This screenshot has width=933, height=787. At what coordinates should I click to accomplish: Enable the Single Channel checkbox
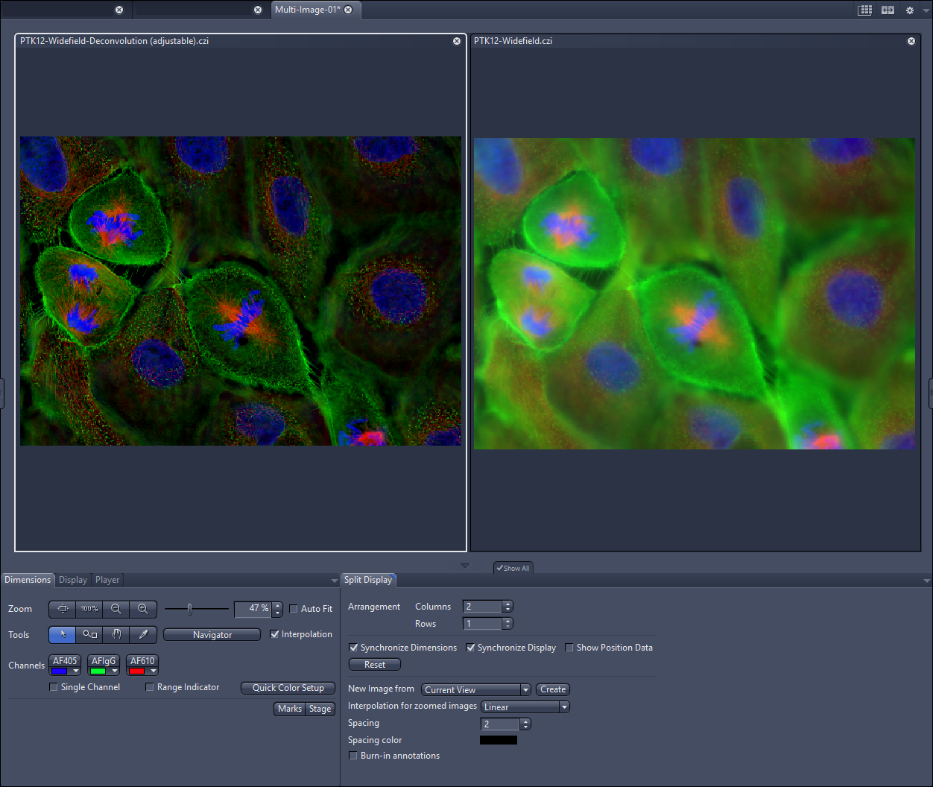pos(53,686)
